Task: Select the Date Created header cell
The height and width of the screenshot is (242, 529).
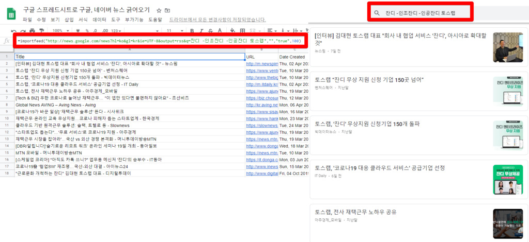Action: (x=293, y=57)
